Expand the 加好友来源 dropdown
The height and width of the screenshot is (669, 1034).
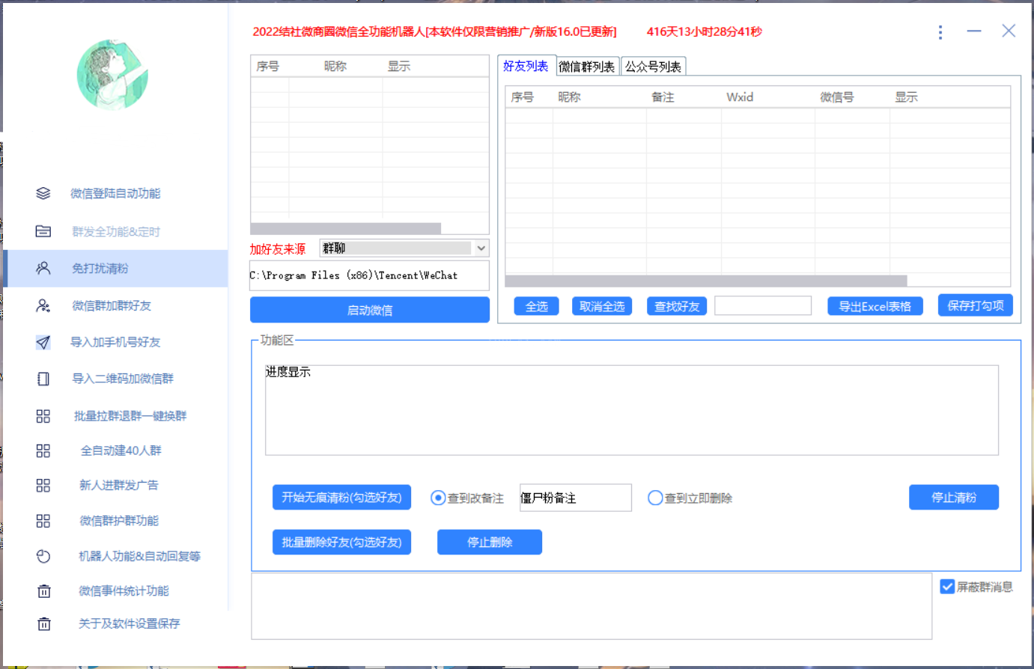pos(481,248)
